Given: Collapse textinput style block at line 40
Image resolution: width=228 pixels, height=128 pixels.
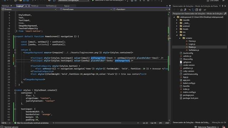Looking at the screenshot, I should tap(15, 109).
